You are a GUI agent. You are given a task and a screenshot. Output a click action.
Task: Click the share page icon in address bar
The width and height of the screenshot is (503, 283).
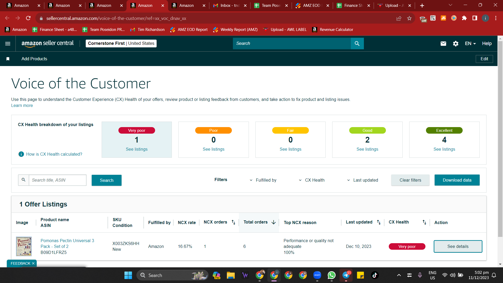point(399,18)
